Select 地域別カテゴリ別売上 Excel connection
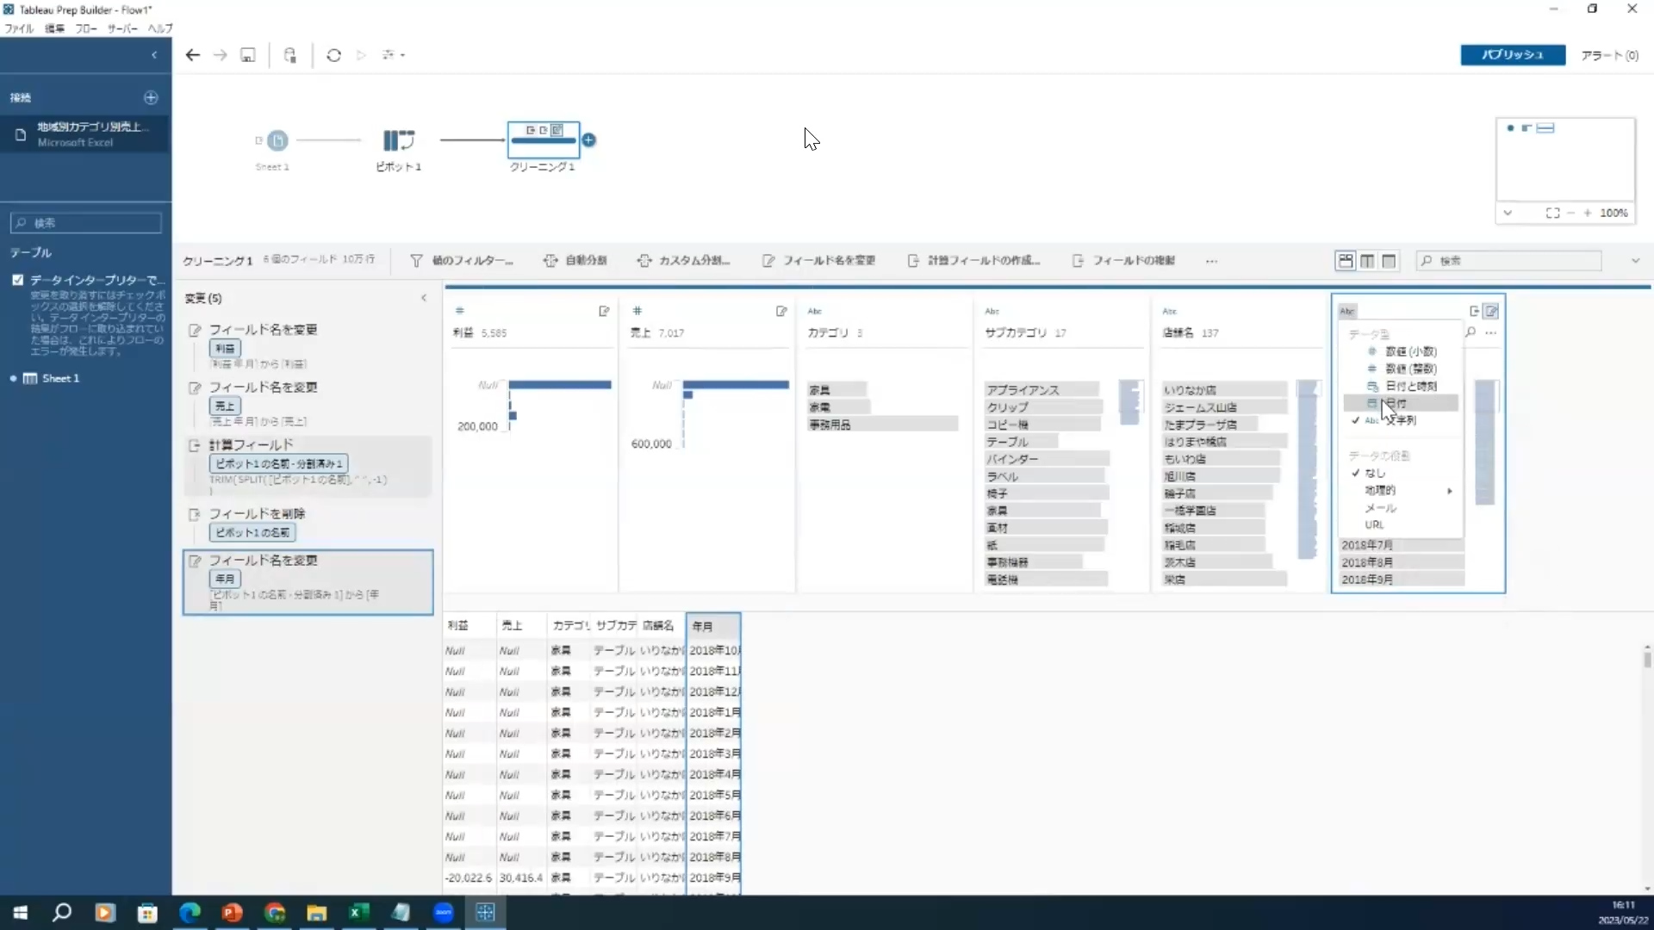 (x=85, y=133)
